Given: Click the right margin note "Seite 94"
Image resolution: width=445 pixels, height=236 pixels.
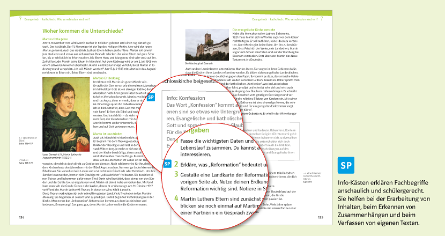Looking at the screenshot, I should point(307,182).
